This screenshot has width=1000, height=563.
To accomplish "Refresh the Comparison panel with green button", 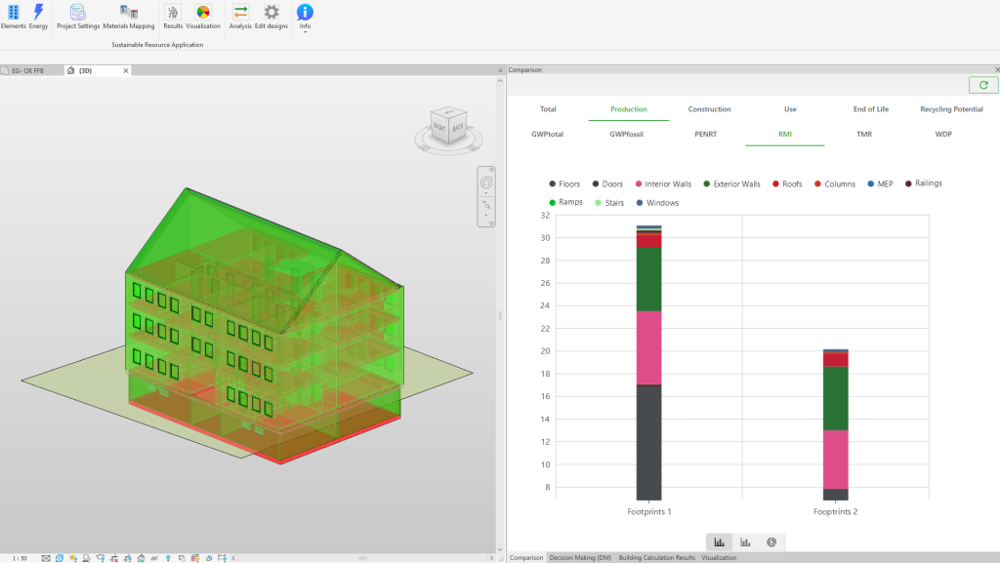I will [x=982, y=85].
